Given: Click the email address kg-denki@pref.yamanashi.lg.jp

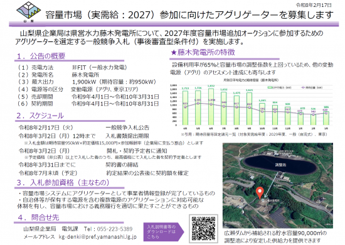Looking at the screenshot, I should [98, 237].
